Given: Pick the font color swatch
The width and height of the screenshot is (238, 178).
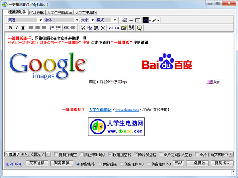Looking at the screenshot, I should point(146,20).
